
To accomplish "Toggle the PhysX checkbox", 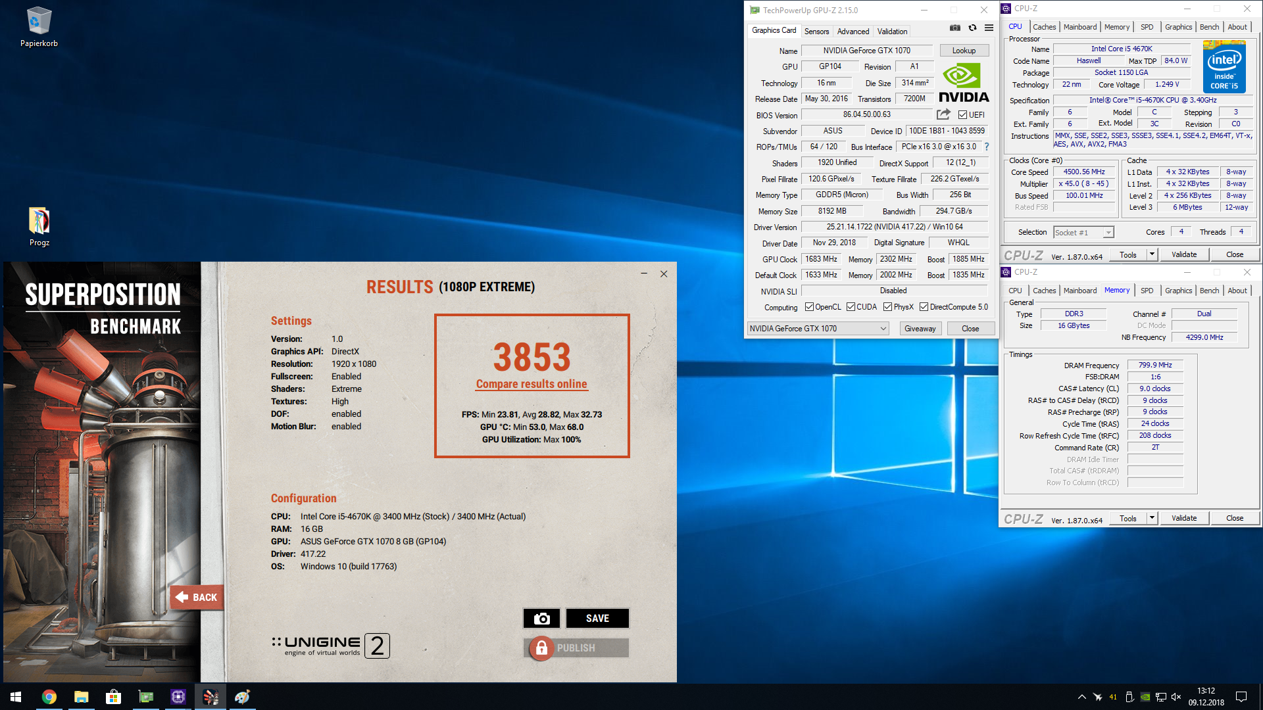I will click(x=887, y=307).
